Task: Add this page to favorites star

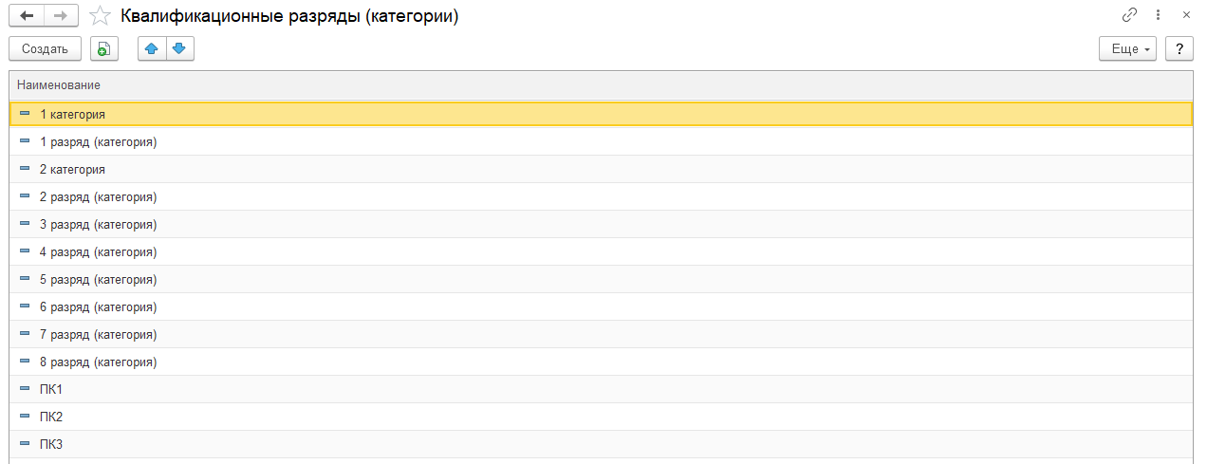Action: [x=98, y=16]
